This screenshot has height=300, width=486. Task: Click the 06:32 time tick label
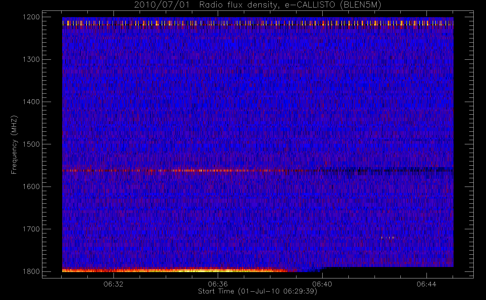[114, 284]
